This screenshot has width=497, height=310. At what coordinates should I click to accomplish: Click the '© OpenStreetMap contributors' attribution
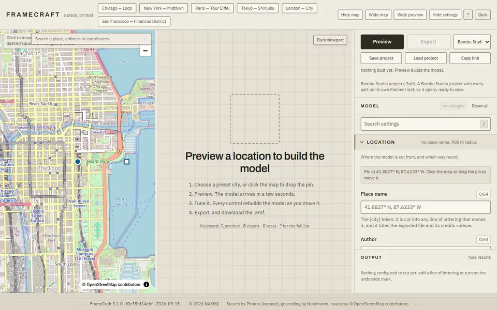point(111,284)
